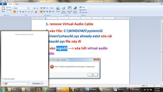The image size is (163, 92).
Task: Align text right
Action: coord(47,11)
